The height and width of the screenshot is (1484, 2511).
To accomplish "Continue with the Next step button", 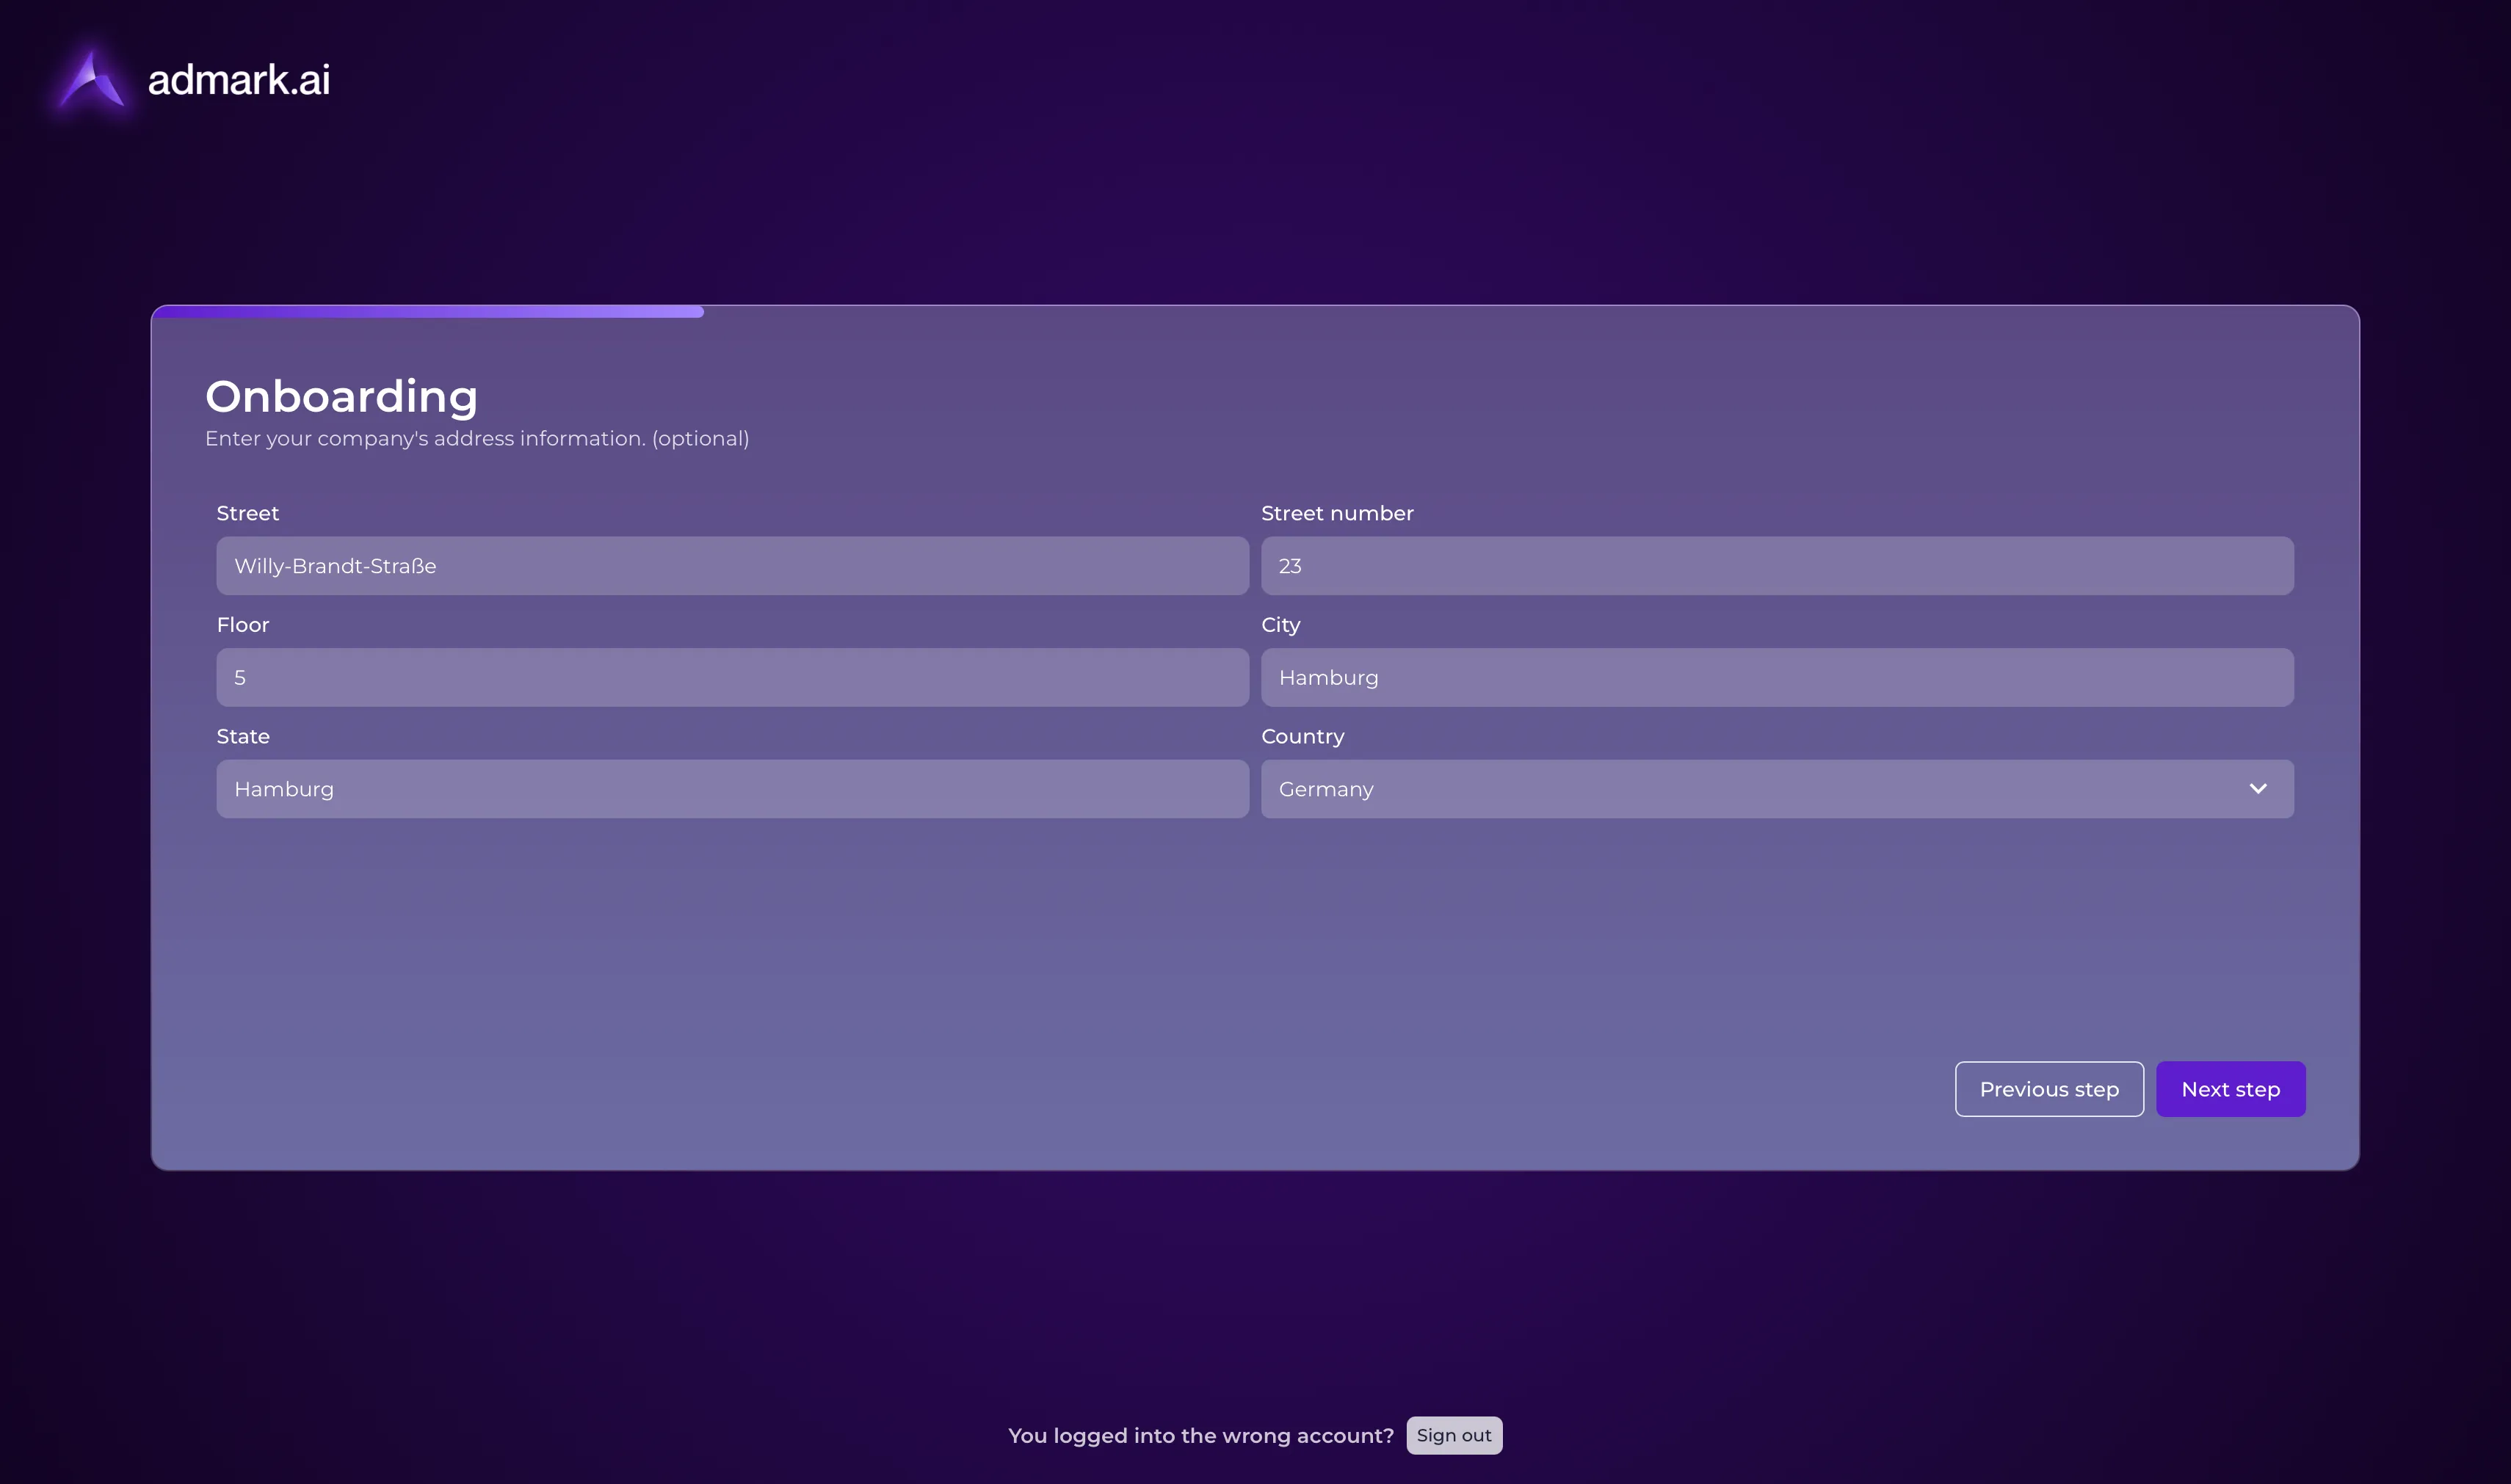I will pyautogui.click(x=2230, y=1089).
